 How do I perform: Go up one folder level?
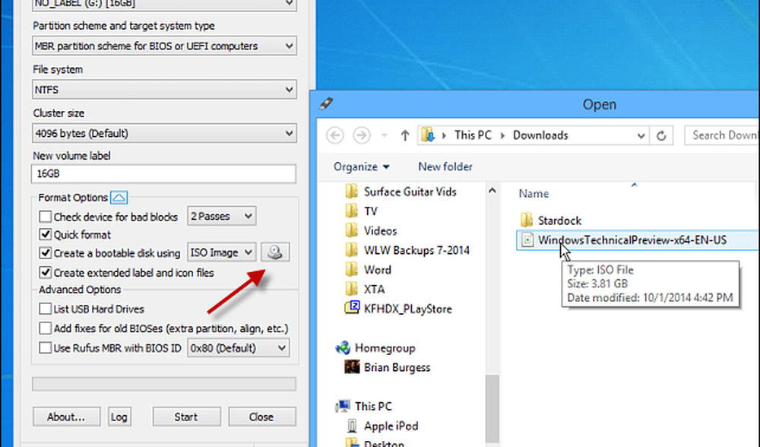pos(405,135)
